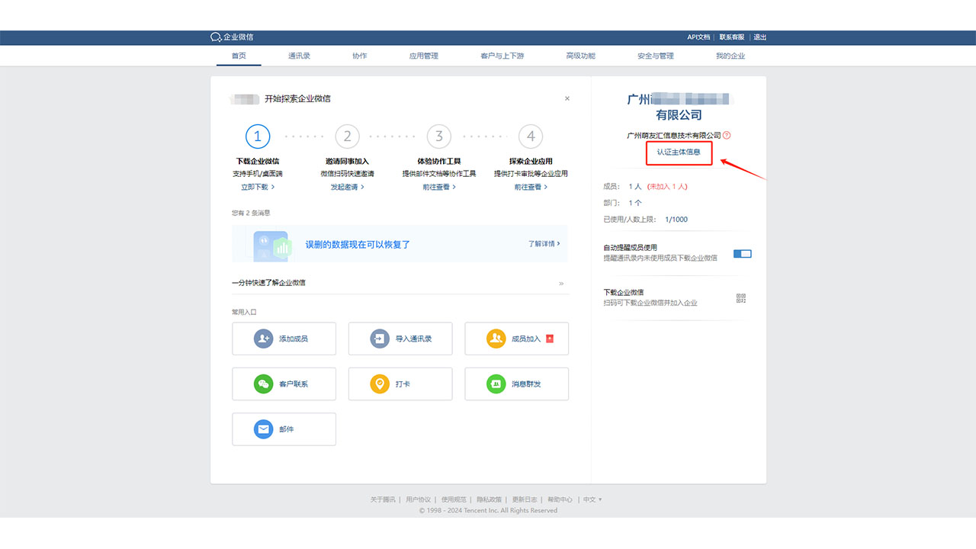This screenshot has width=976, height=549.
Task: Open the 客户联系 WeChat icon
Action: click(x=263, y=384)
